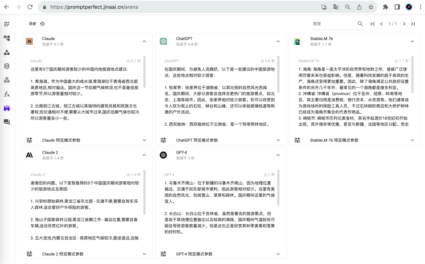Jump to the last page of results
This screenshot has height=264, width=425.
[x=413, y=24]
